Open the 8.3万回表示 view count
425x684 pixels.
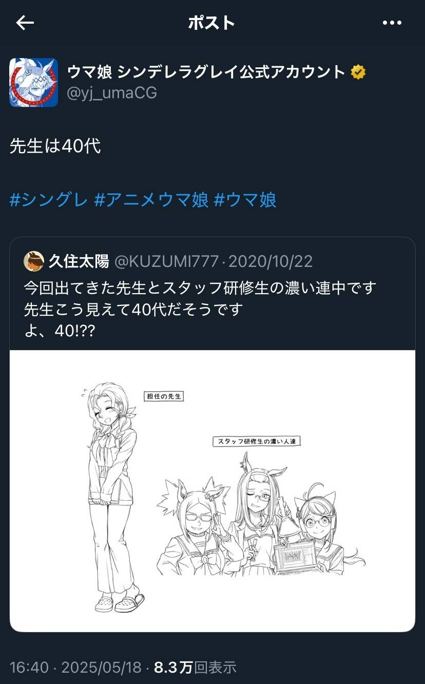[x=195, y=668]
